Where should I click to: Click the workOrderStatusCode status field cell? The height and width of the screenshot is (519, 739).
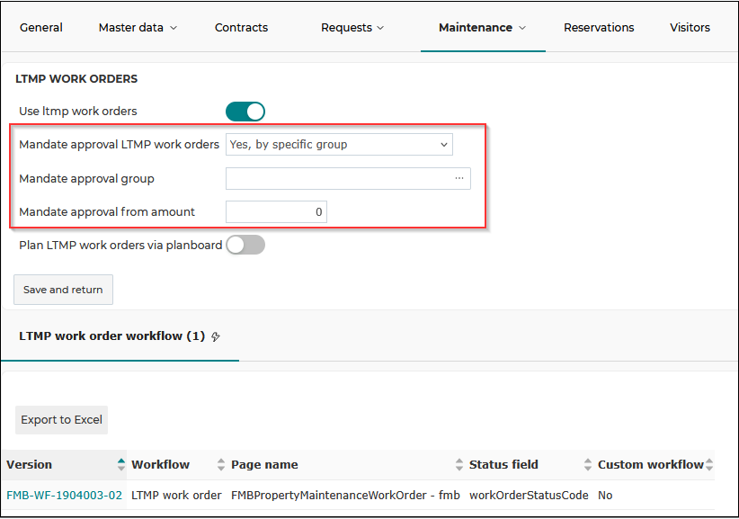(529, 495)
